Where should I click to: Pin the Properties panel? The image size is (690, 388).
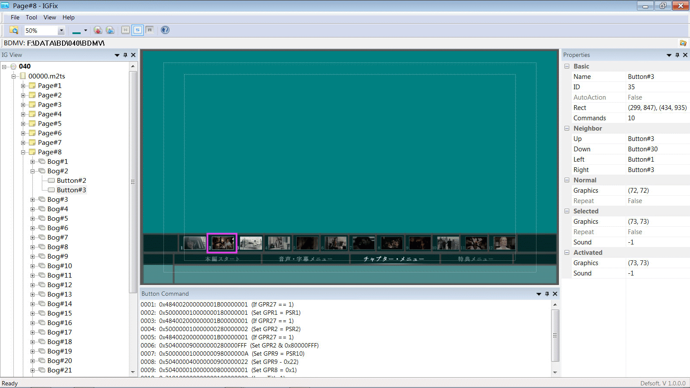(677, 55)
